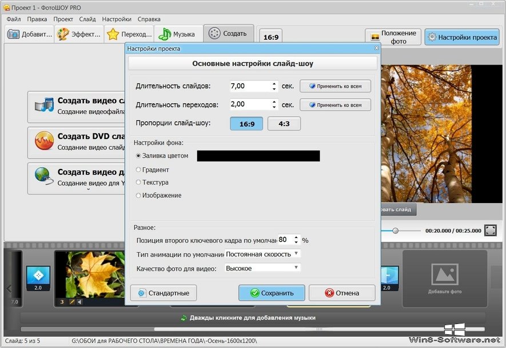This screenshot has height=348, width=506.
Task: Click the gear icon on Стандартные button
Action: 141,293
